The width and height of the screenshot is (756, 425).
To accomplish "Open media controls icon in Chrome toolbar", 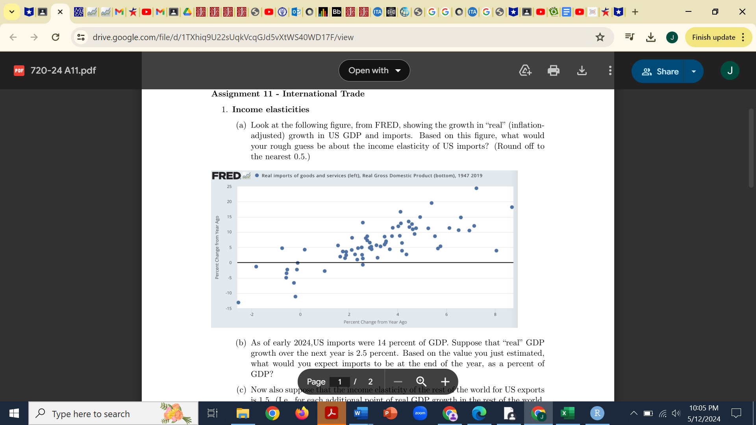I will point(630,37).
